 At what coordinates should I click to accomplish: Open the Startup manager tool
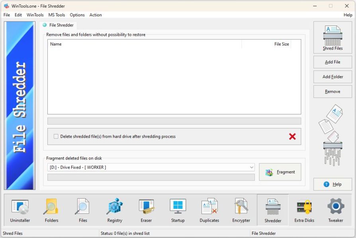click(178, 210)
